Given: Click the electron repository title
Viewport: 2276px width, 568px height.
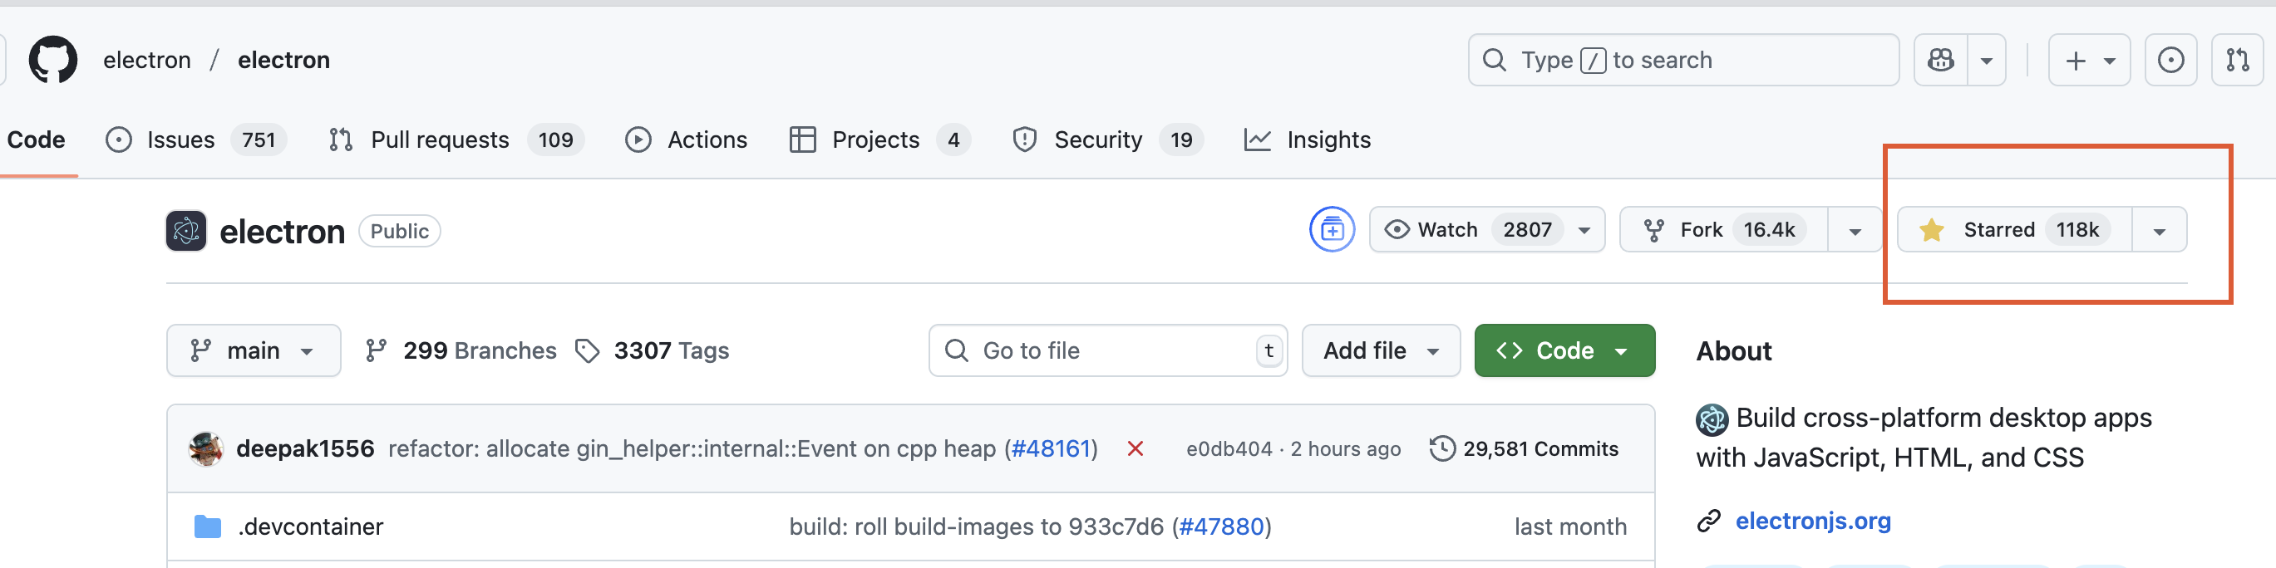Looking at the screenshot, I should click(282, 231).
